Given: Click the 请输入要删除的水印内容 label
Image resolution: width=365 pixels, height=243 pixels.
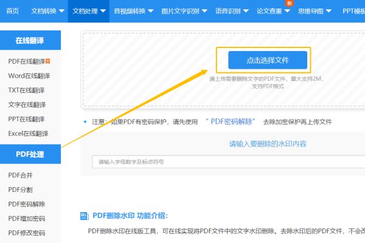Looking at the screenshot, I should point(268,144).
